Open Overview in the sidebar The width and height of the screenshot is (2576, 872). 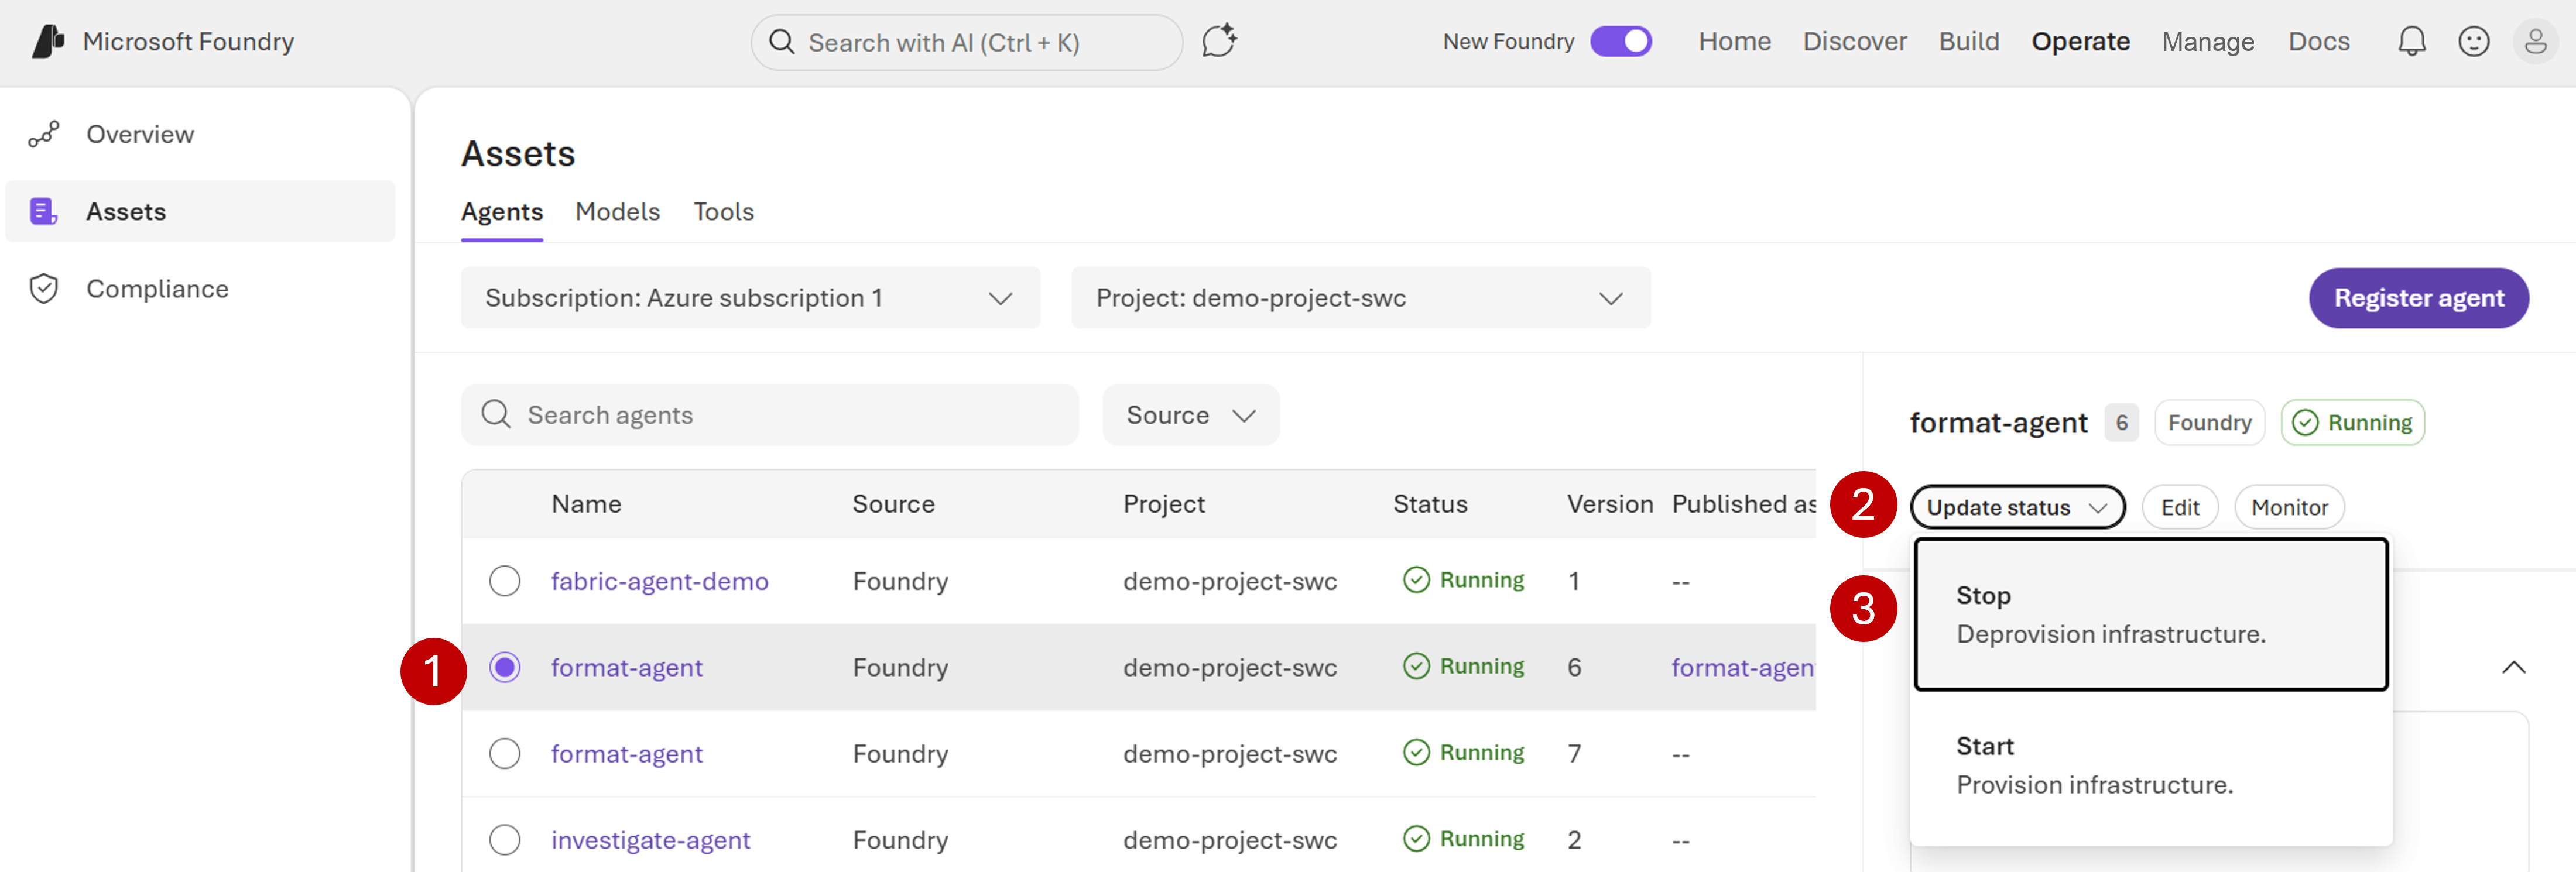click(x=200, y=134)
